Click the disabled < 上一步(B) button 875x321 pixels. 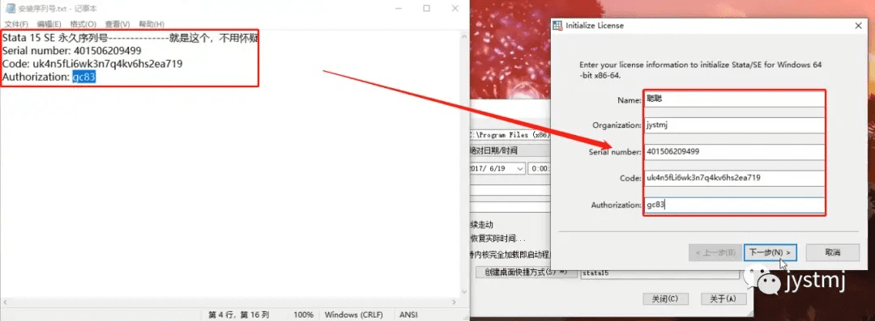click(x=715, y=252)
